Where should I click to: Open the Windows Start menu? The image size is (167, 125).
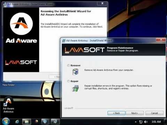(x=6, y=122)
